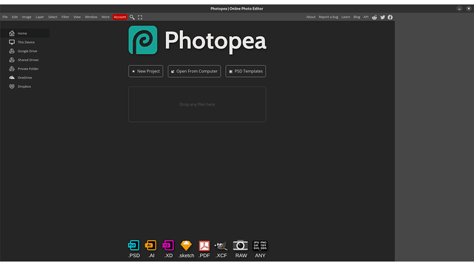Viewport: 474px width, 266px height.
Task: Toggle fullscreen mode icon
Action: 140,17
